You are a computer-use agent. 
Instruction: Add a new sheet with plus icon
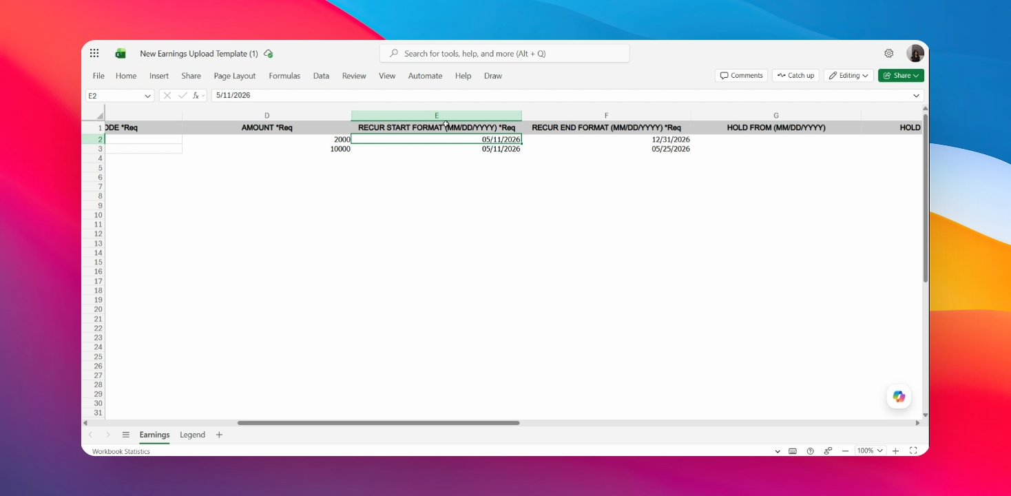point(219,435)
